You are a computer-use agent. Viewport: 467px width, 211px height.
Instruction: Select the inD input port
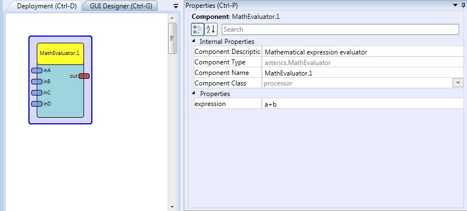click(x=37, y=104)
